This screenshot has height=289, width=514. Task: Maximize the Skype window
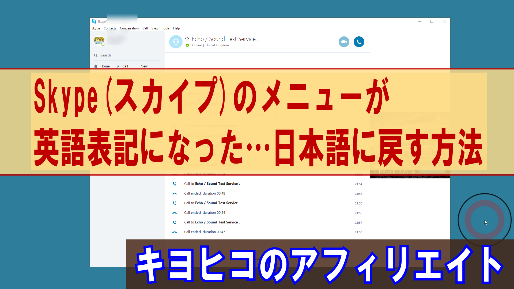(432, 21)
